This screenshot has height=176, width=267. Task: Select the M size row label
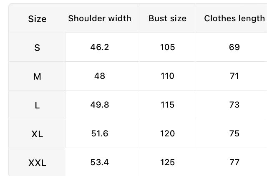point(37,76)
